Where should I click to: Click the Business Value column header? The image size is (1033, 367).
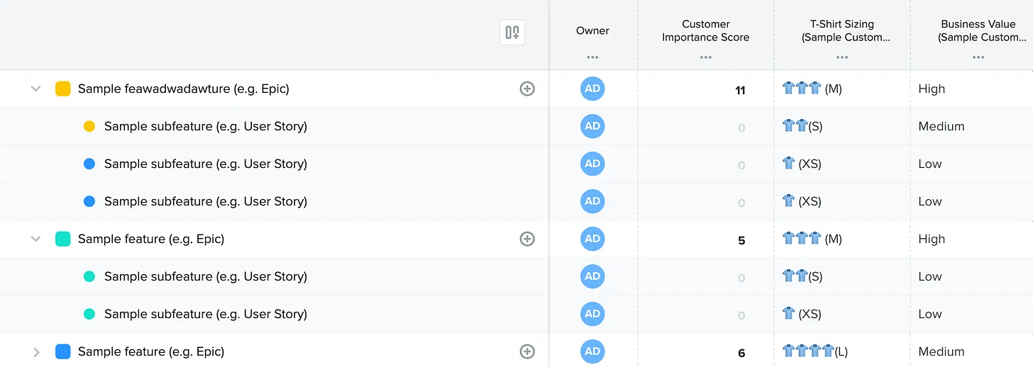[x=982, y=30]
